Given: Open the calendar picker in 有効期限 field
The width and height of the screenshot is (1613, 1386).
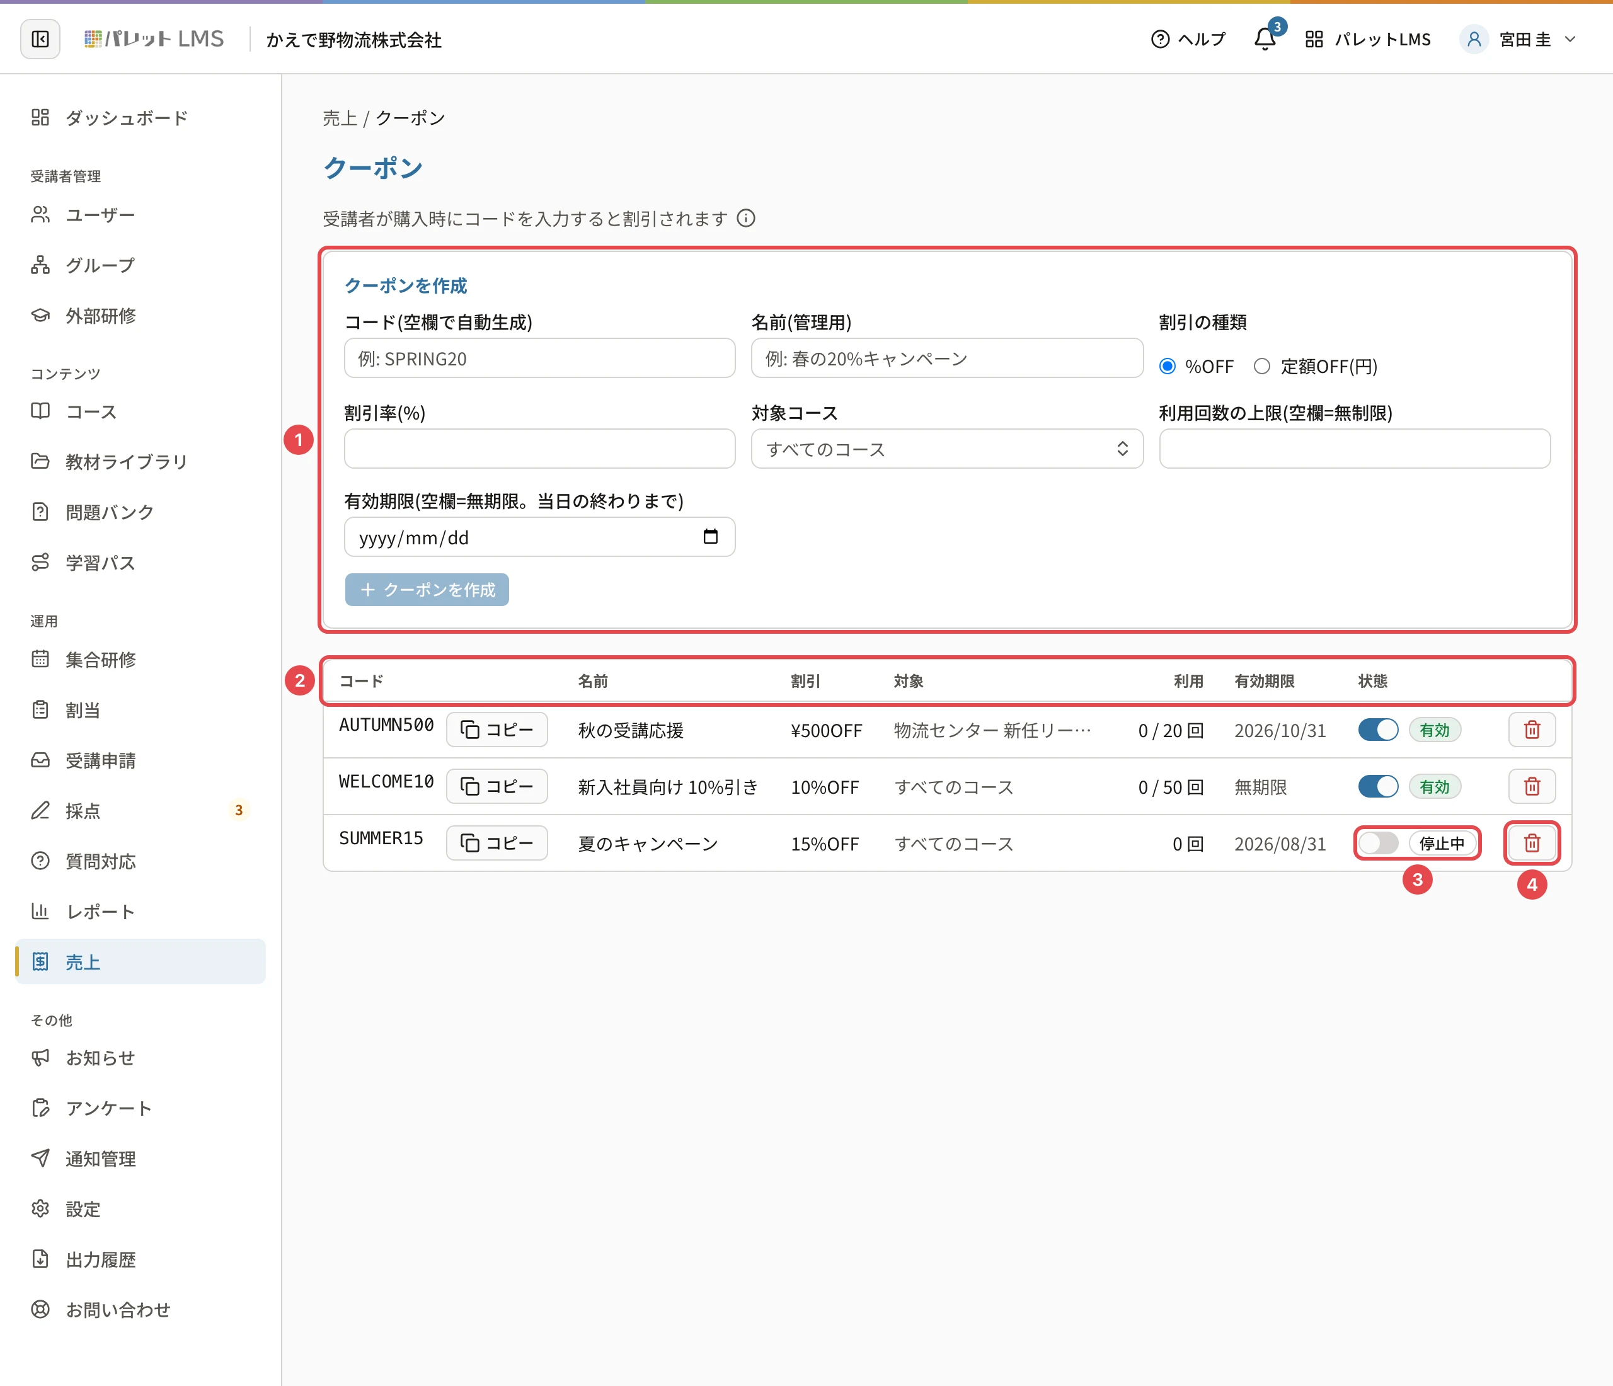Looking at the screenshot, I should 710,537.
